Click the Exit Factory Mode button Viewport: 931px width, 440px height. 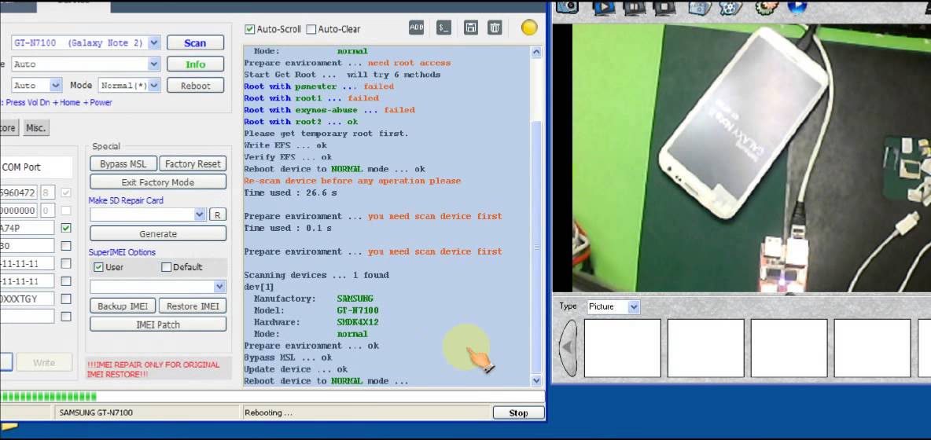click(158, 182)
